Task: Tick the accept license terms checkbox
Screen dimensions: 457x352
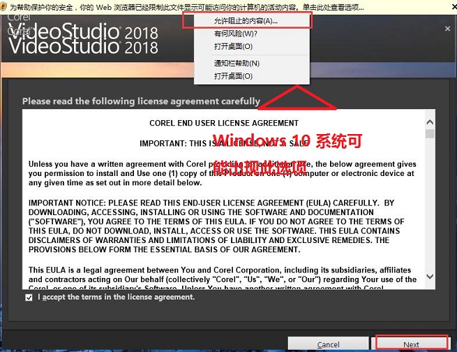Action: 29,298
